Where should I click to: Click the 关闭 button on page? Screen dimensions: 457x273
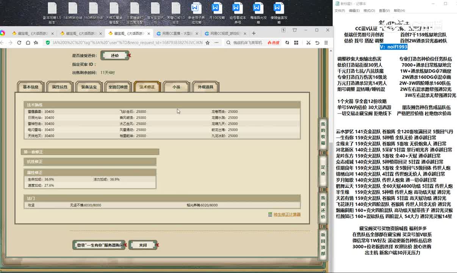142,245
